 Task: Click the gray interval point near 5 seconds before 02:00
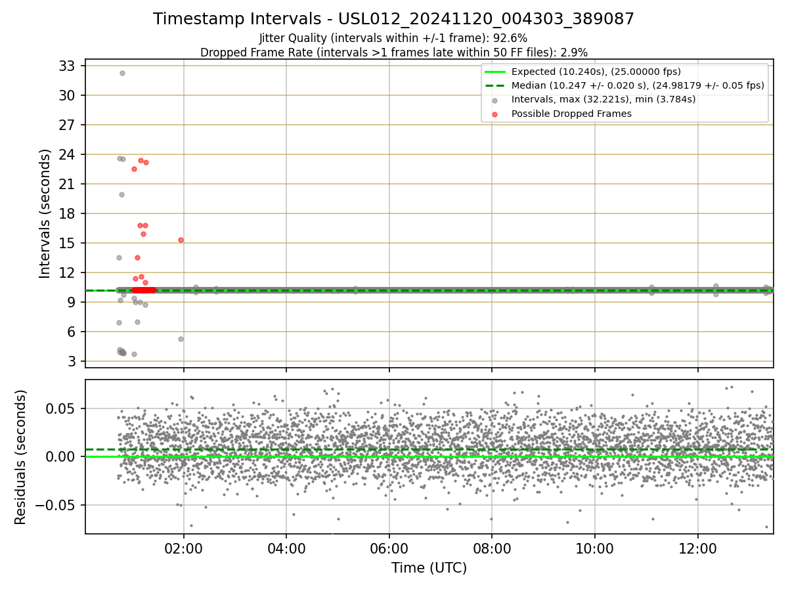[181, 339]
